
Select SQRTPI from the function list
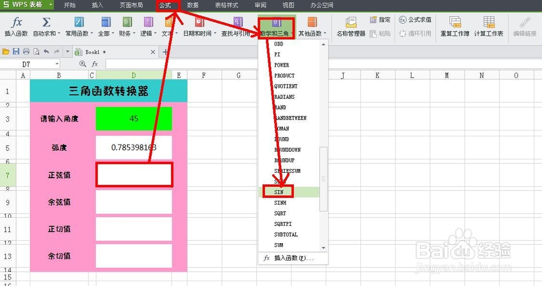pos(283,224)
